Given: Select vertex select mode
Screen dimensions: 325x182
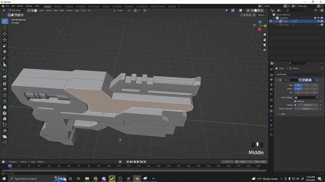Looking at the screenshot, I should [x=29, y=10].
